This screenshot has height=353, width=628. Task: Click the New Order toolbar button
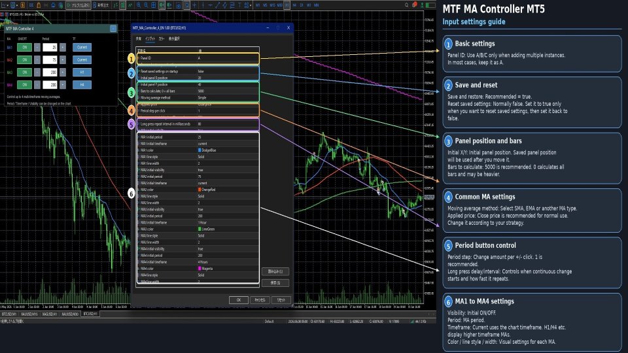[x=101, y=5]
